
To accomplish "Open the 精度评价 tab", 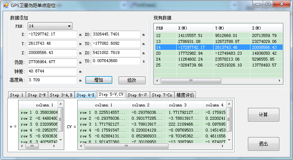I will [185, 95].
